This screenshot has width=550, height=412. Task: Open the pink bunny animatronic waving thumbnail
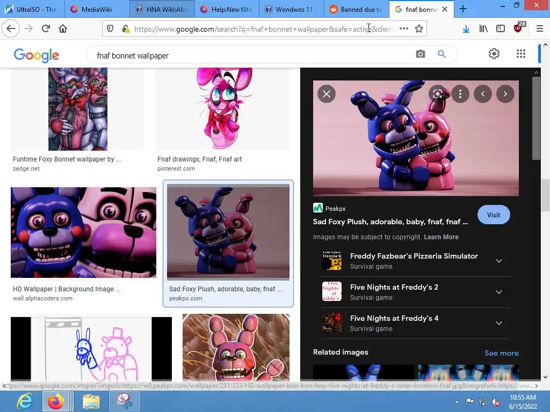pos(236,348)
